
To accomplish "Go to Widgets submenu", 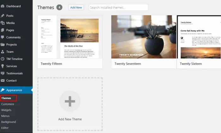I will [6, 110].
